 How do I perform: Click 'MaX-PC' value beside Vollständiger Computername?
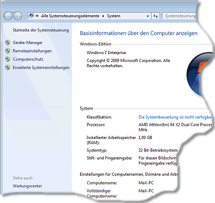[146, 191]
